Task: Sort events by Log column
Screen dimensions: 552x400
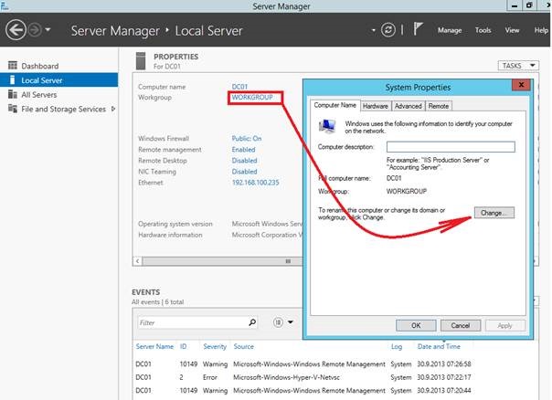Action: (397, 346)
